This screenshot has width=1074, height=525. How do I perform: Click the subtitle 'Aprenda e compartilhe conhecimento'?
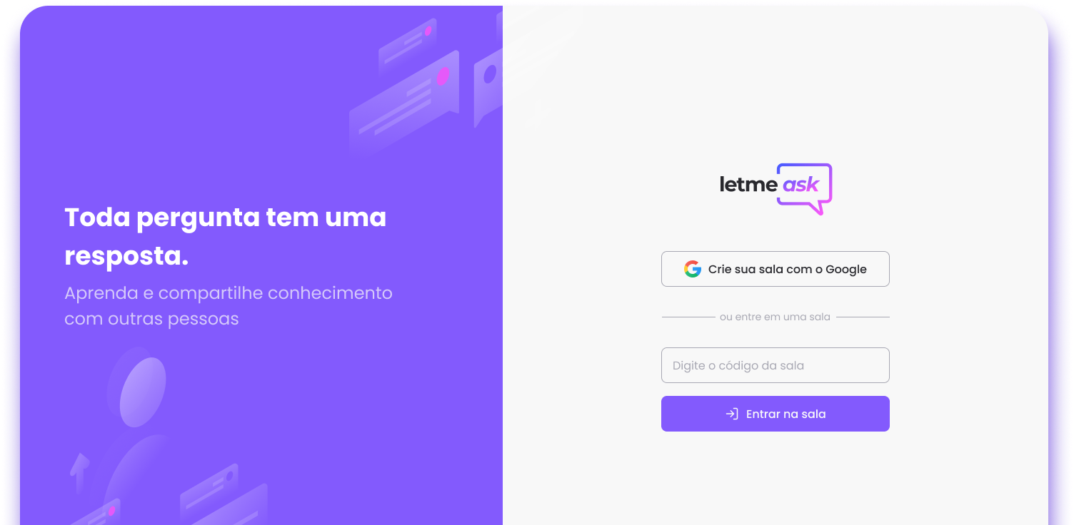(229, 293)
